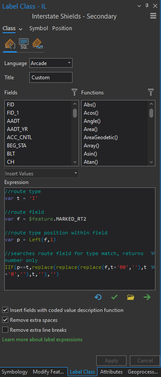Open Learn more about label expressions link
161x377 pixels.
pos(42,340)
